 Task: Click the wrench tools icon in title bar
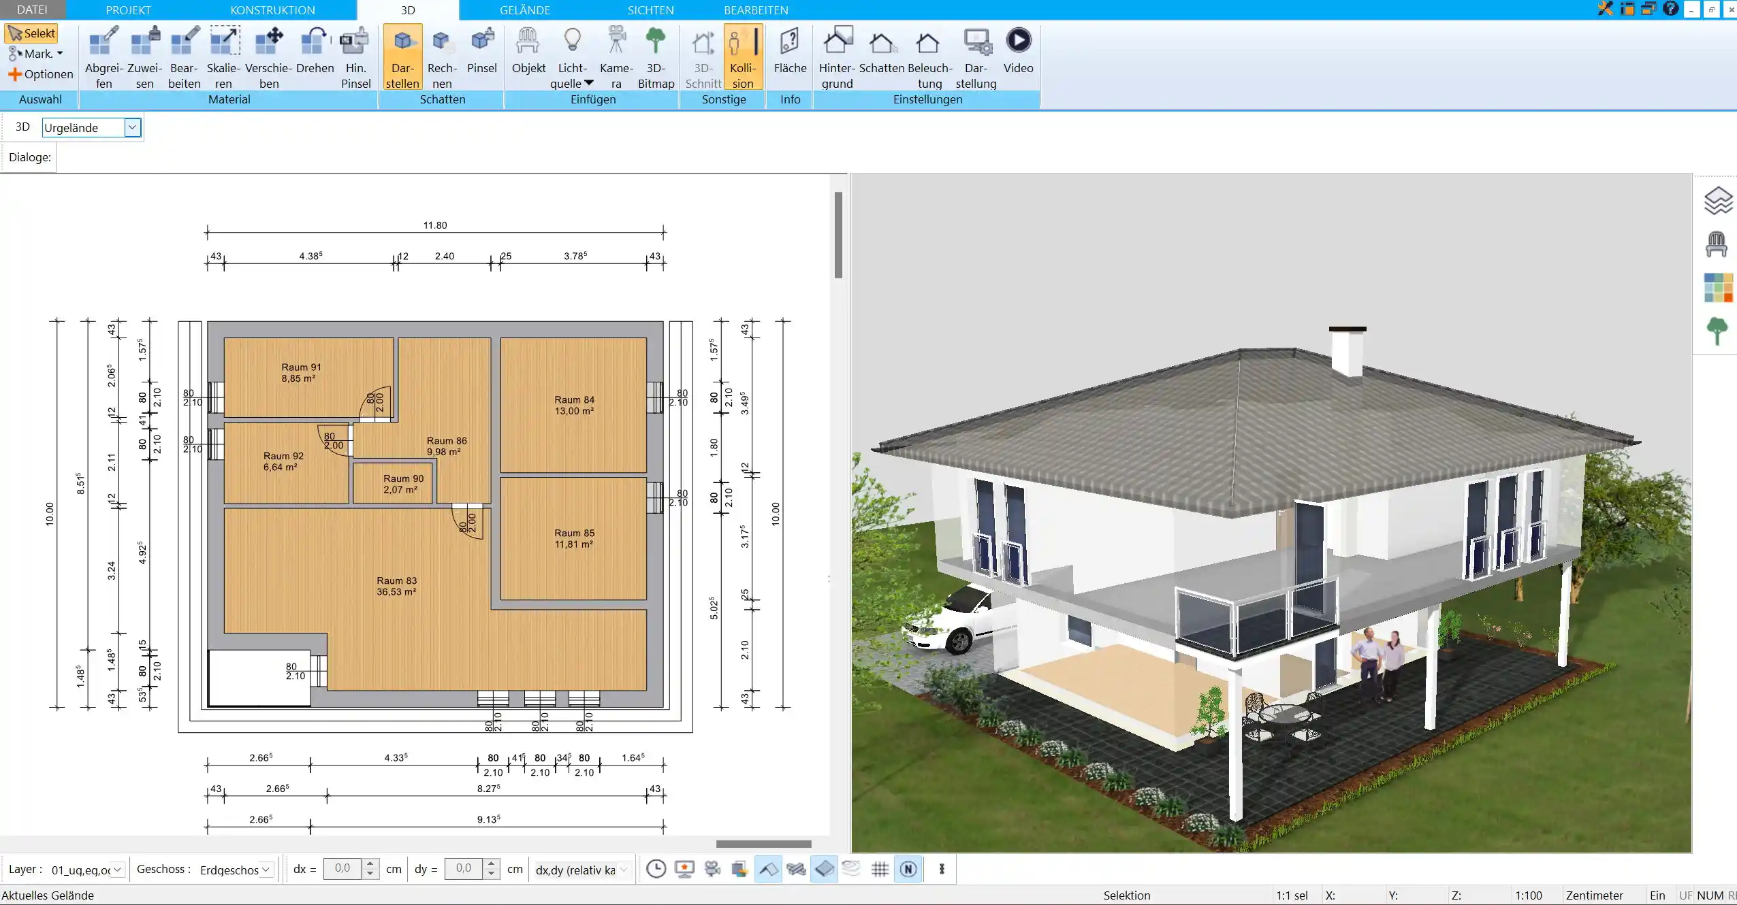(1605, 9)
